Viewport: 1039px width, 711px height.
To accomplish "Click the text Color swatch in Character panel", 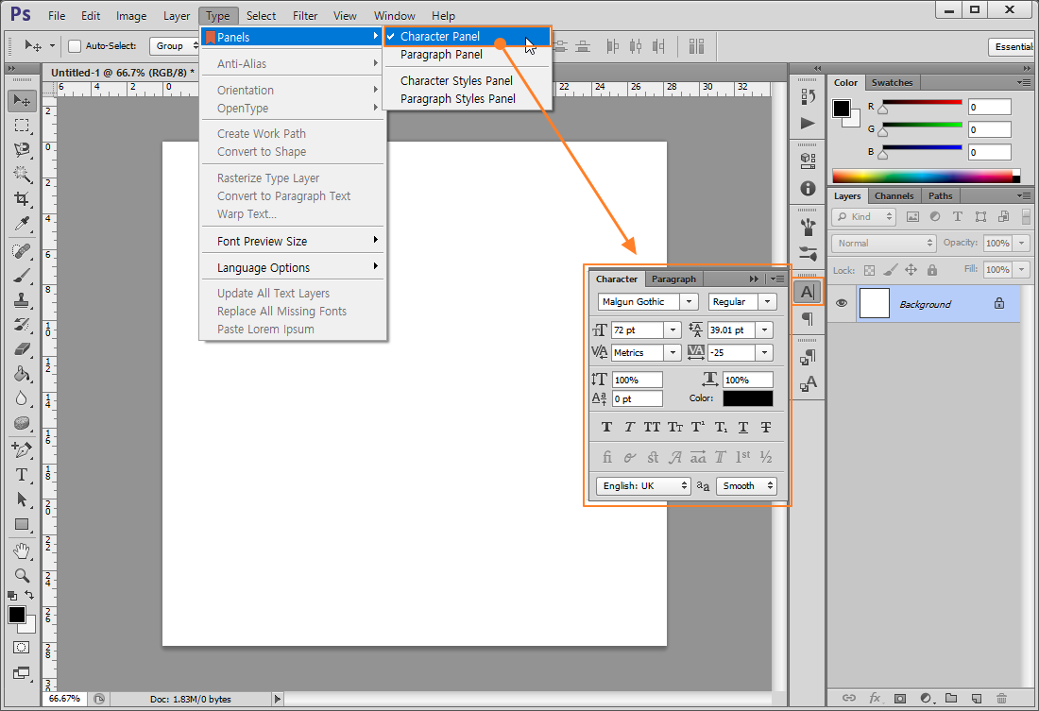I will coord(747,398).
